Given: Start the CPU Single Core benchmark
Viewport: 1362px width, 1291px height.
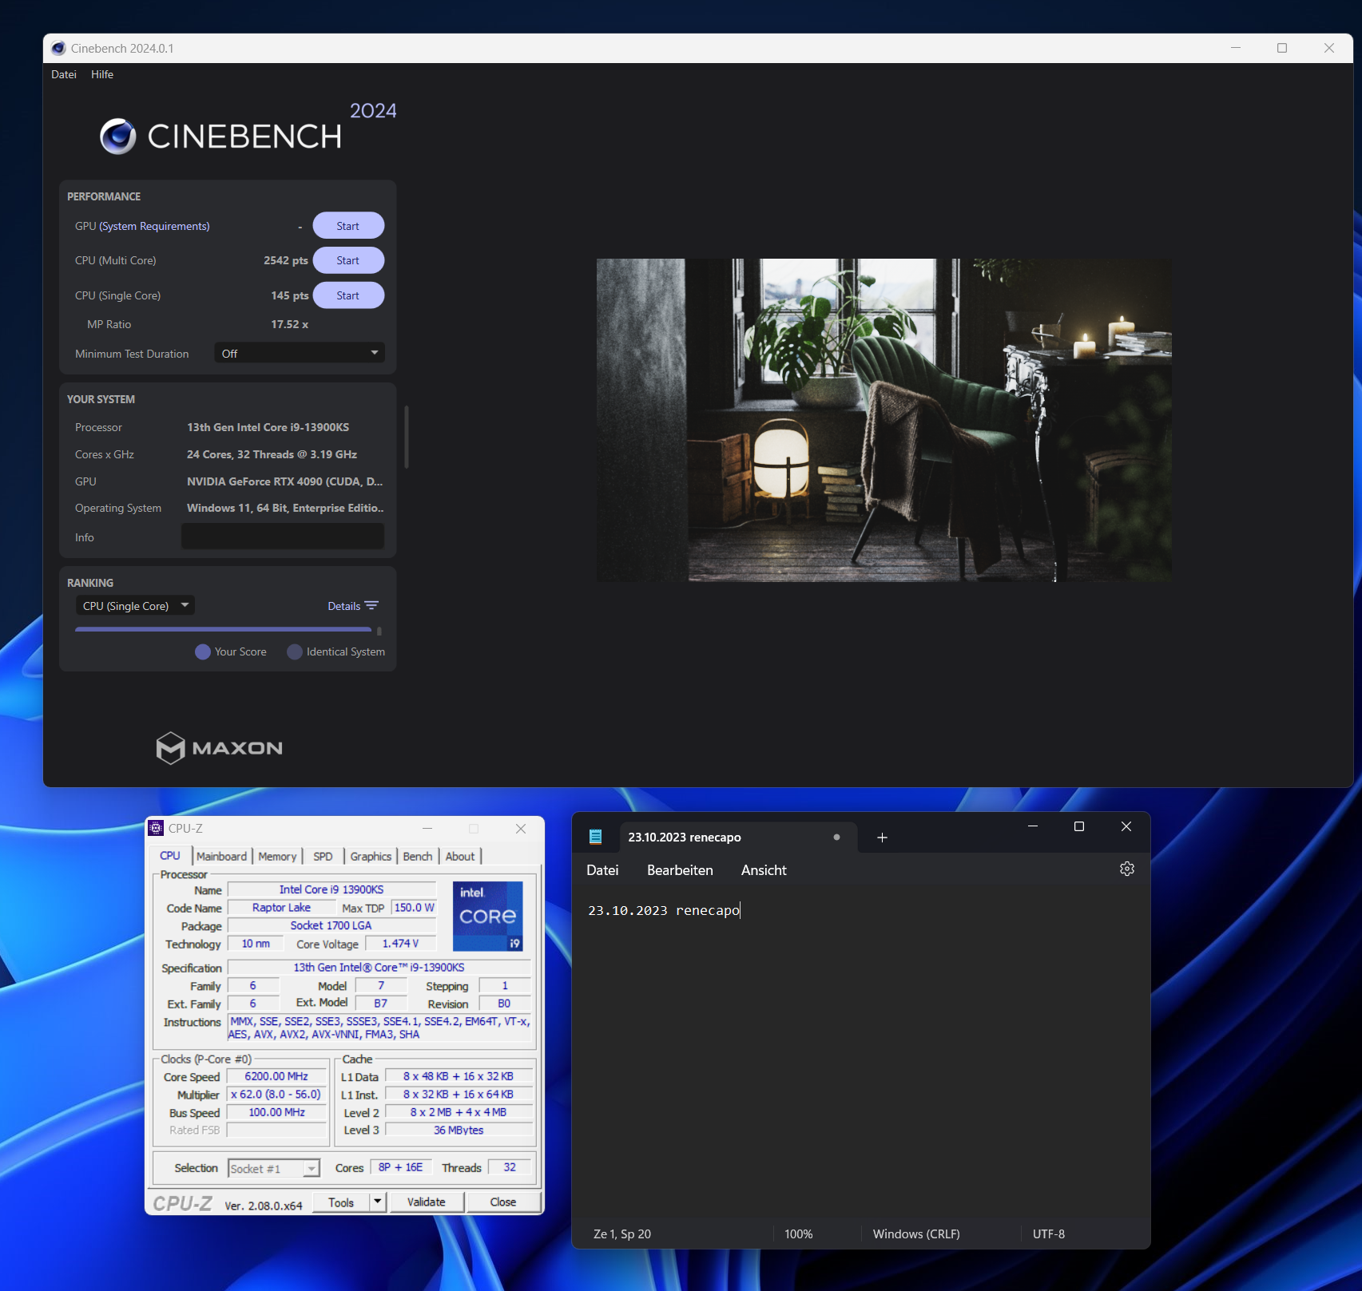Looking at the screenshot, I should tap(348, 295).
